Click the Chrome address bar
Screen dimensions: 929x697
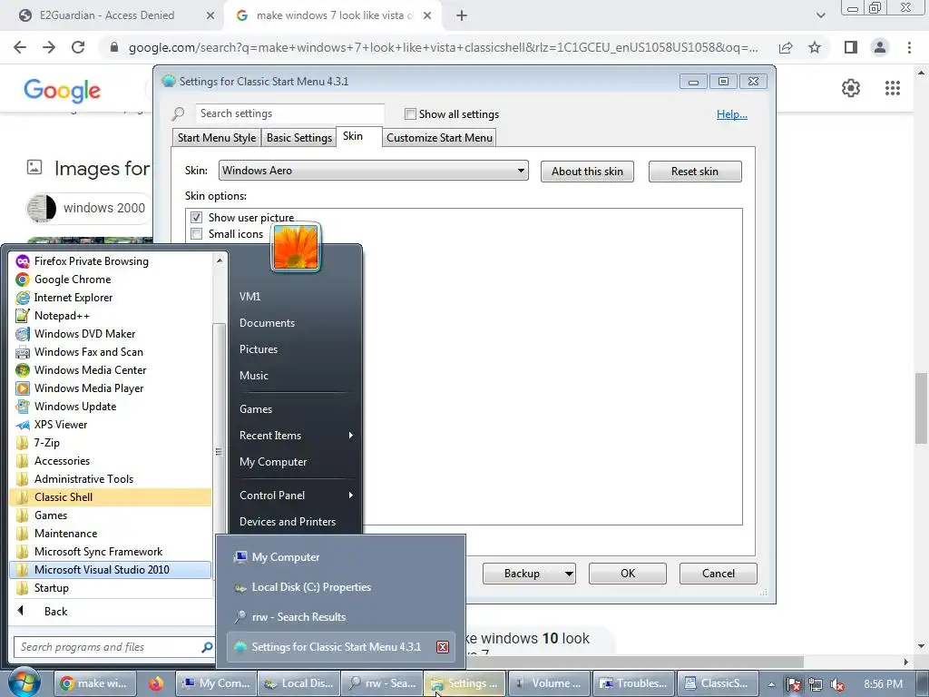point(443,47)
